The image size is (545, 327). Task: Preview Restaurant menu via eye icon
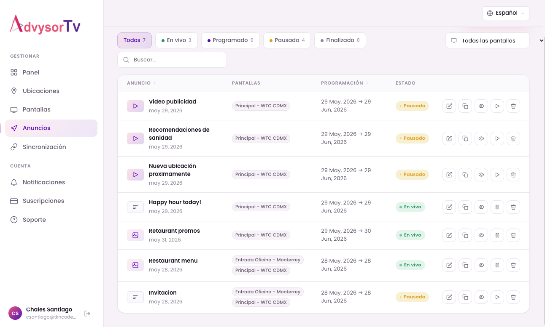(481, 265)
